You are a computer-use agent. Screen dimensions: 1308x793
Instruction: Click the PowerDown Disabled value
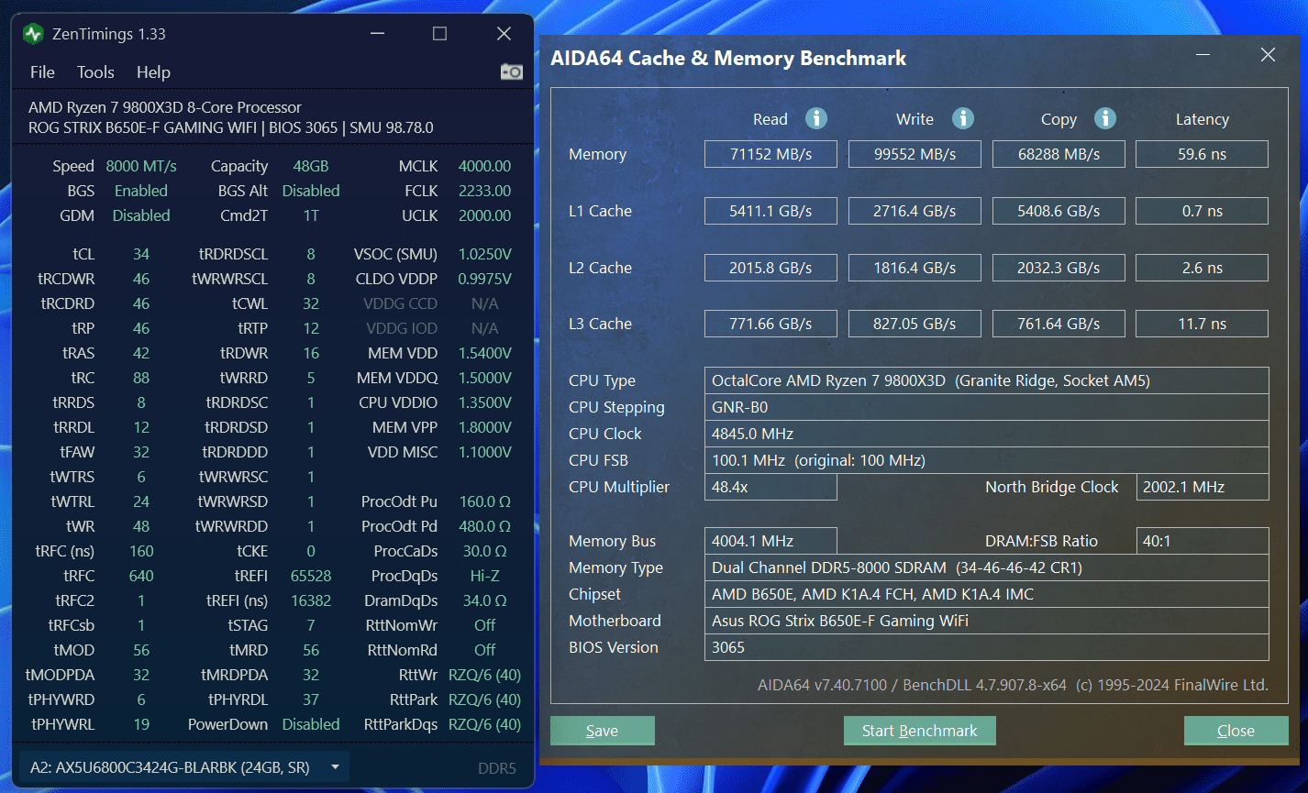[x=311, y=724]
